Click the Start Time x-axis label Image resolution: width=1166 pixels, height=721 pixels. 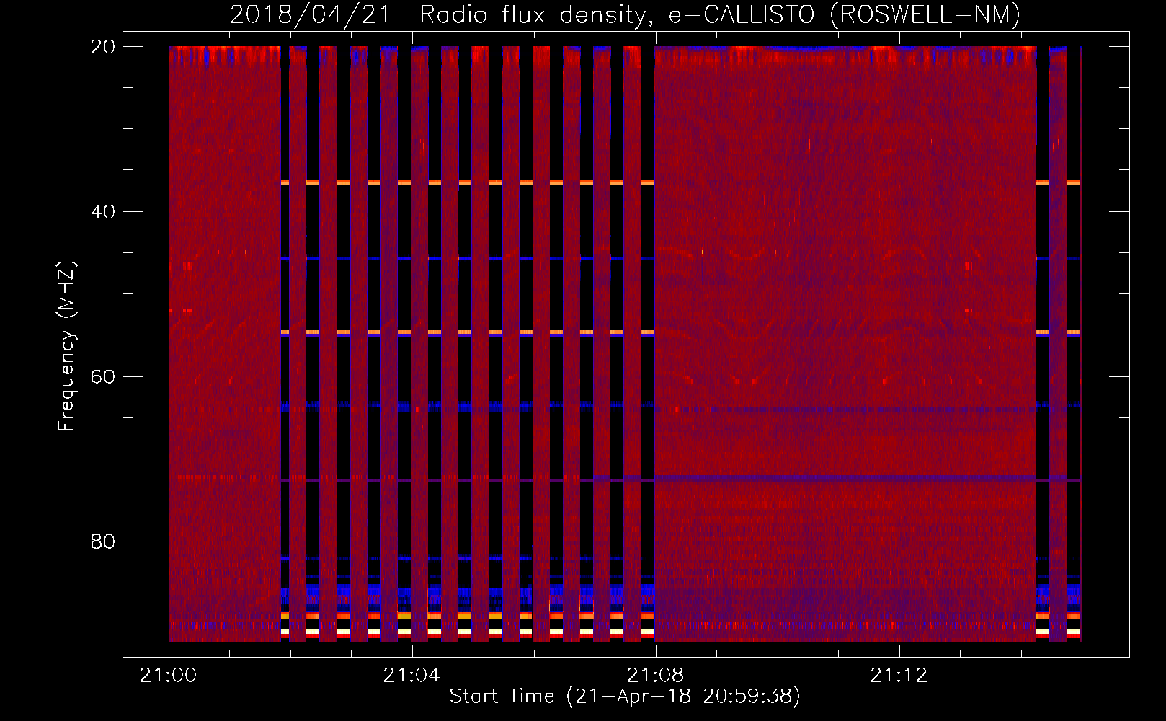coord(625,696)
